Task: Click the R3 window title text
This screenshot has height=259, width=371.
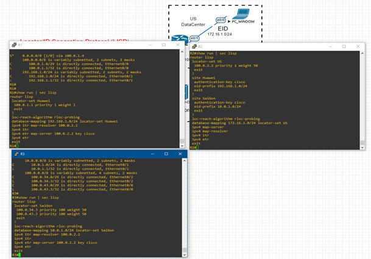Action: click(x=23, y=154)
